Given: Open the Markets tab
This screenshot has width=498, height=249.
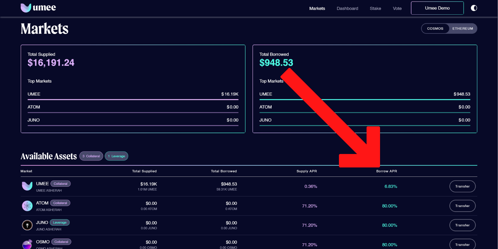Looking at the screenshot, I should (317, 8).
